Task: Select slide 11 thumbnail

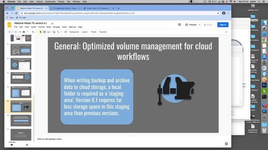Action: tap(21, 50)
